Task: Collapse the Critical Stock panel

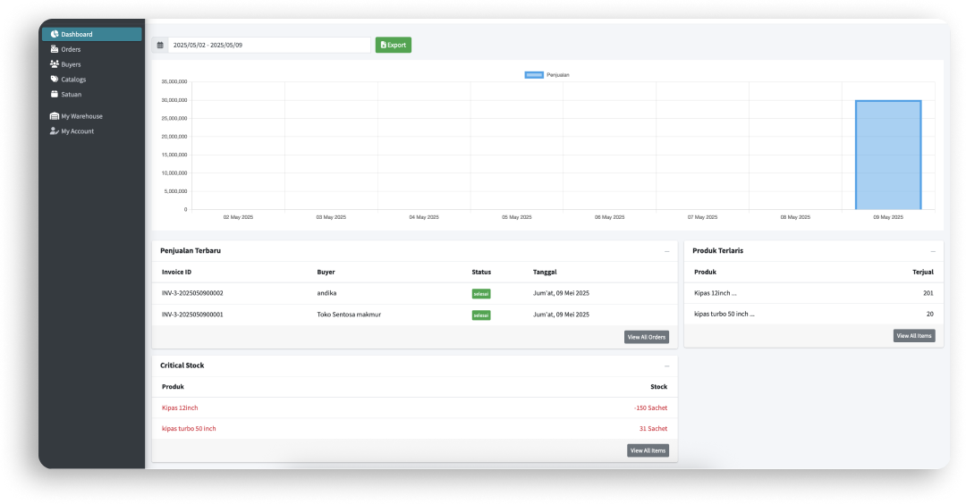Action: point(666,366)
